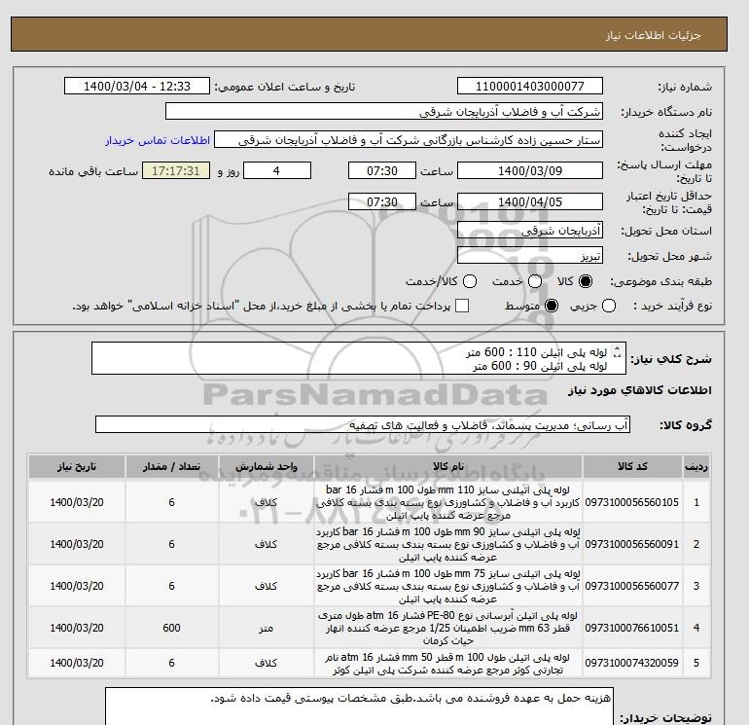Viewport: 749px width, 725px height.
Task: Click the request creator name field
Action: coord(409,139)
